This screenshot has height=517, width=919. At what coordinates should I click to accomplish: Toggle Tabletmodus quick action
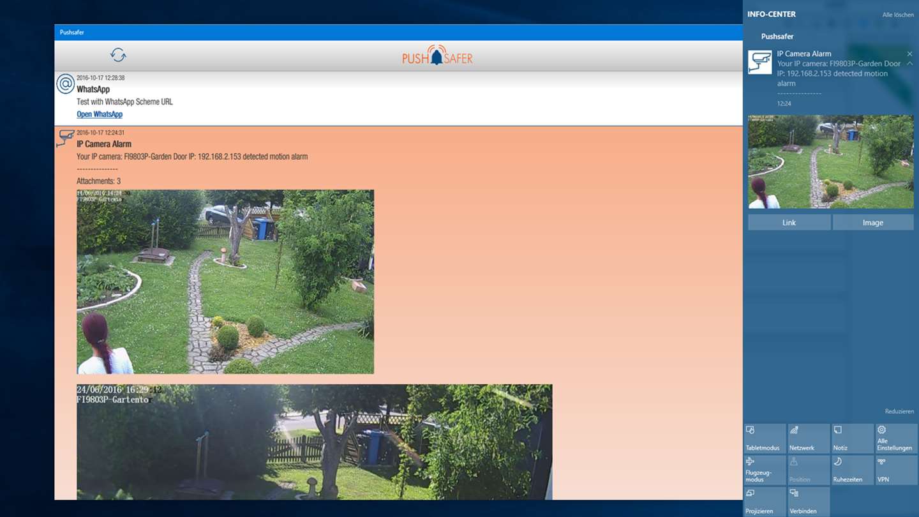point(765,438)
